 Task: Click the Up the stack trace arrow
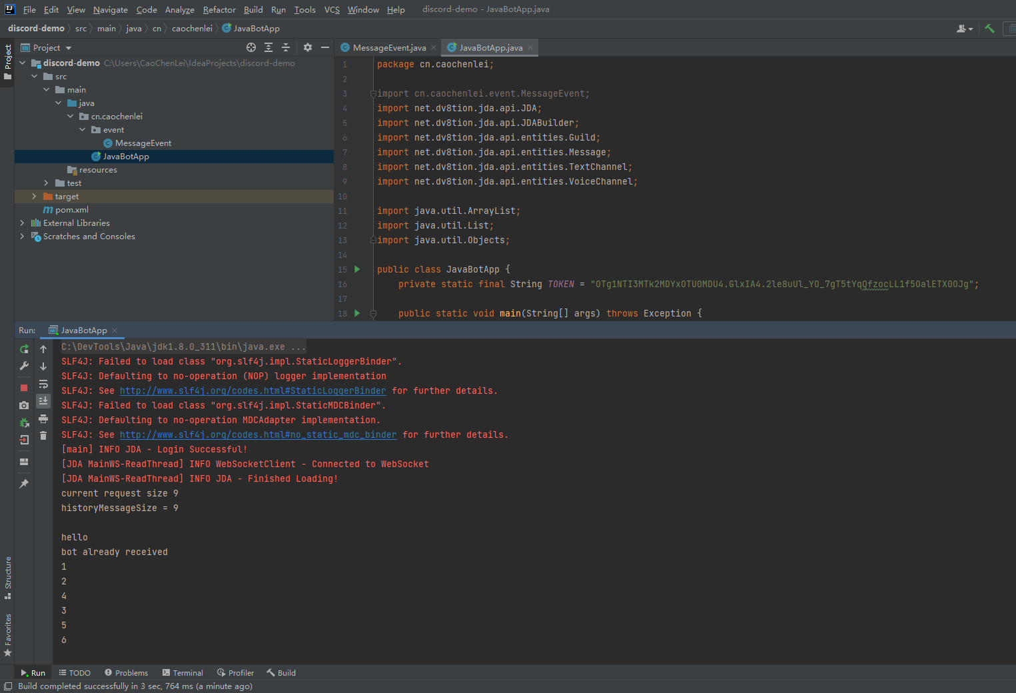(x=43, y=349)
